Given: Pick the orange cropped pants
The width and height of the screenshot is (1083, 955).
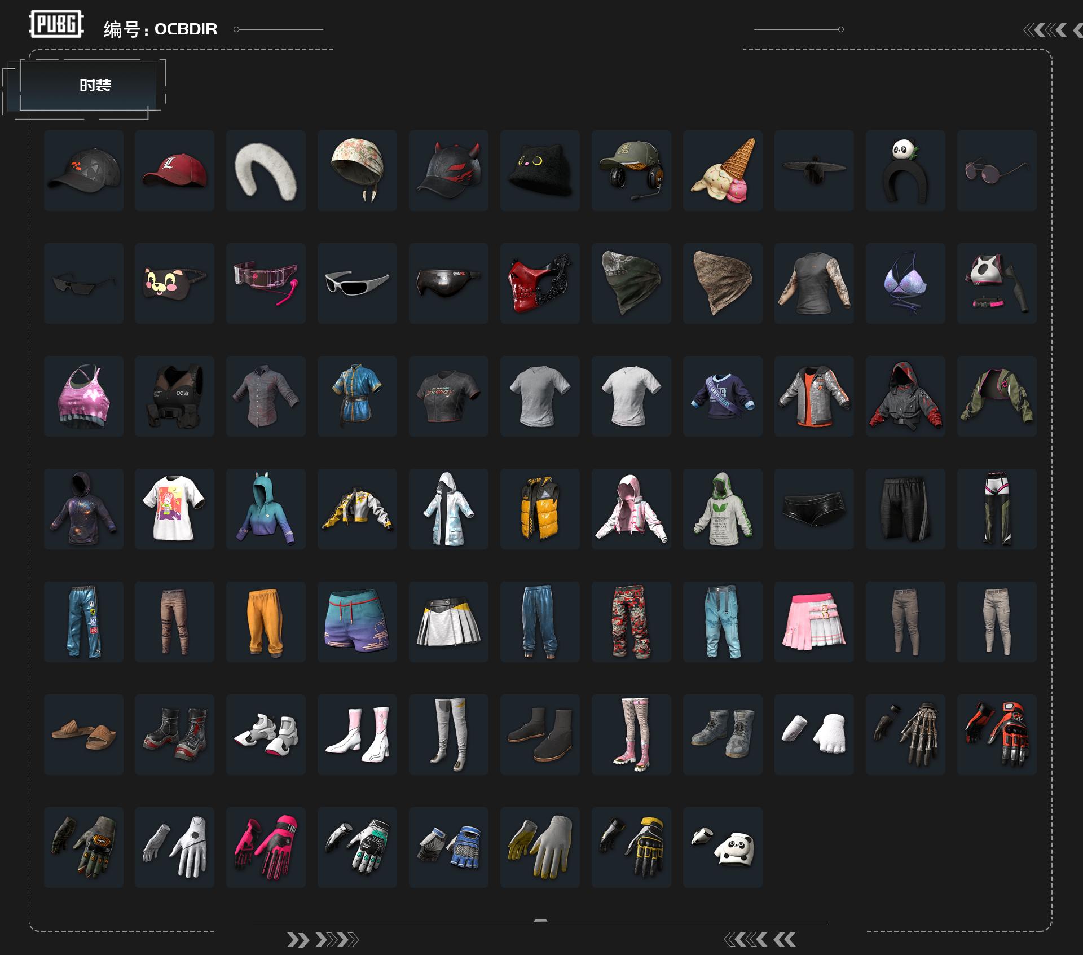Looking at the screenshot, I should [x=266, y=622].
